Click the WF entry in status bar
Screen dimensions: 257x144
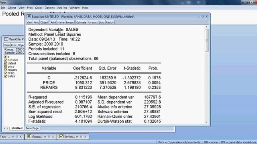click(239, 142)
